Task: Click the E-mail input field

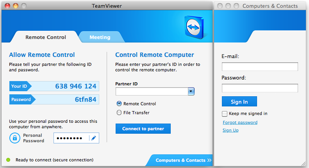Action: [260, 67]
